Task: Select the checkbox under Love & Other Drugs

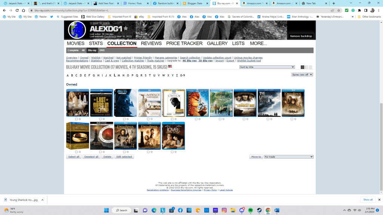Action: coord(172,152)
